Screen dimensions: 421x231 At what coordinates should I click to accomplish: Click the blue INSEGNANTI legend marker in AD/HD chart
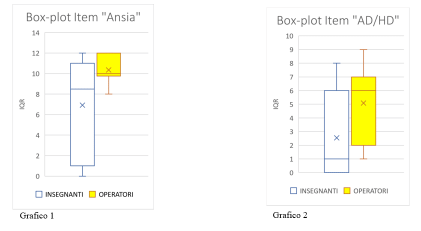point(293,190)
